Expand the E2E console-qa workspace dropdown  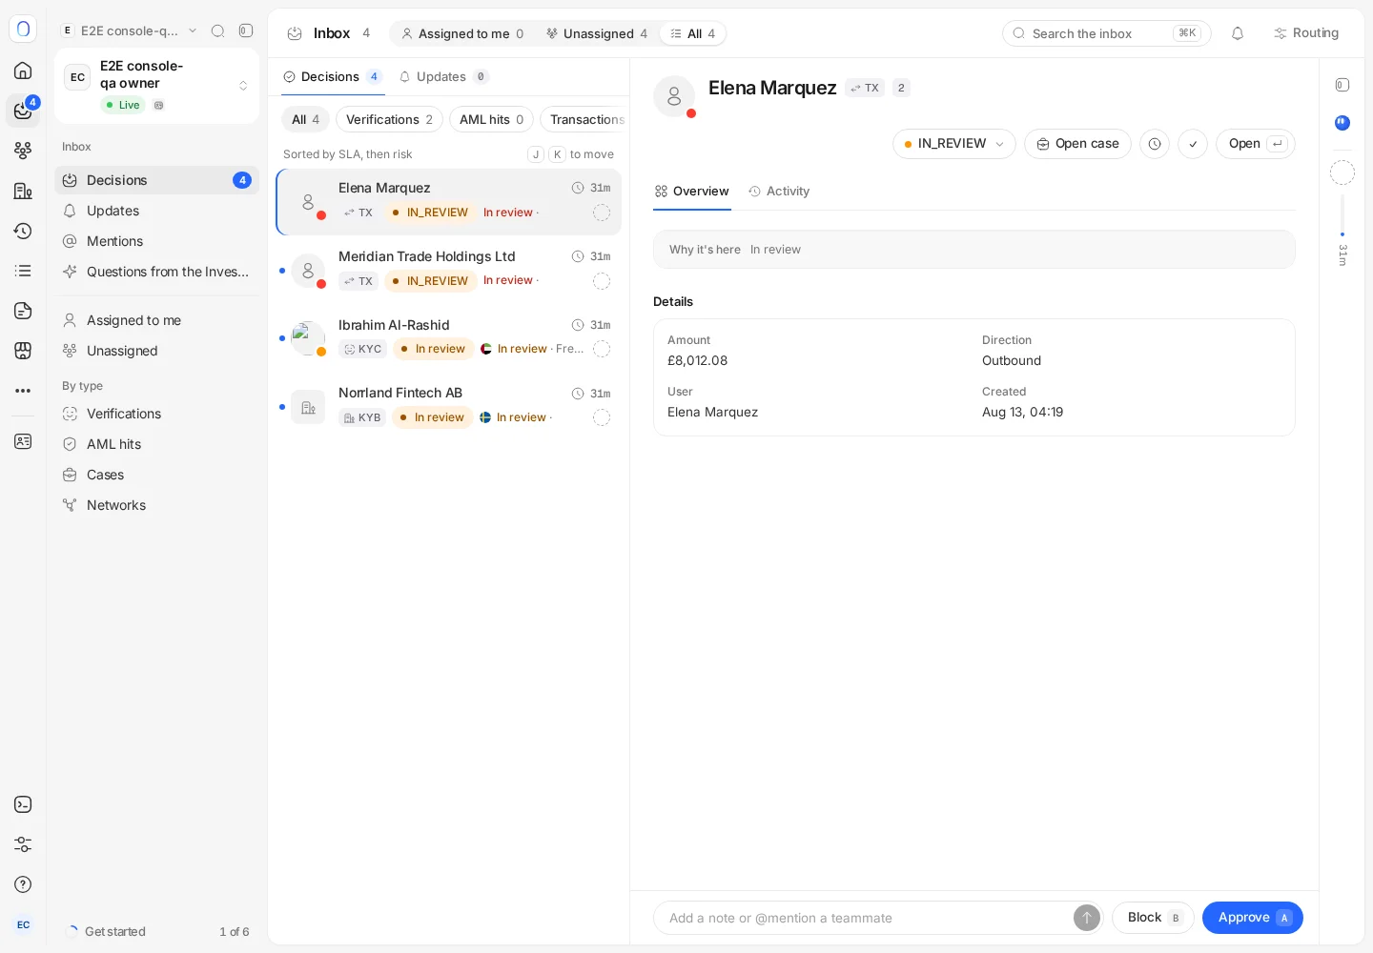tap(129, 30)
